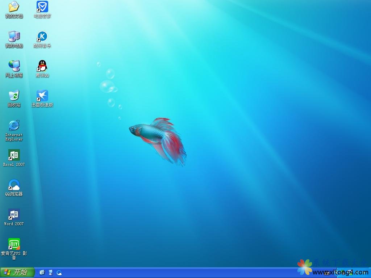Click an empty area of the taskbar

tap(181, 273)
